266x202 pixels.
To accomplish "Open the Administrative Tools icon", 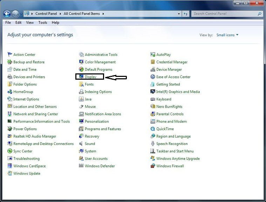I will pyautogui.click(x=81, y=54).
